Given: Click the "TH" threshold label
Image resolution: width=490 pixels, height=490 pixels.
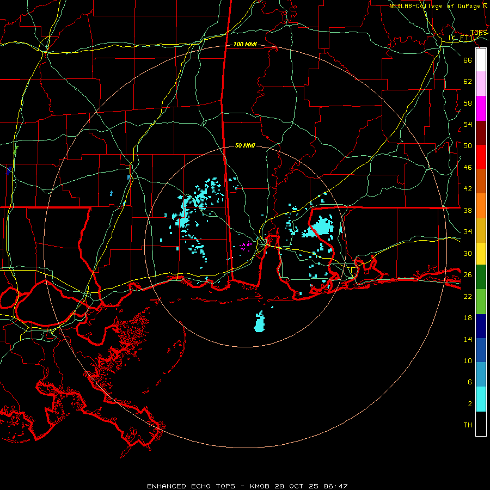Looking at the screenshot, I should click(x=468, y=425).
